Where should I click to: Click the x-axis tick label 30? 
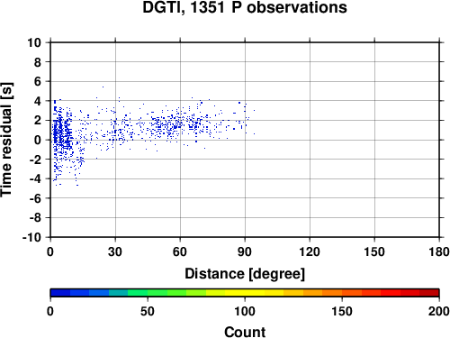coord(115,251)
